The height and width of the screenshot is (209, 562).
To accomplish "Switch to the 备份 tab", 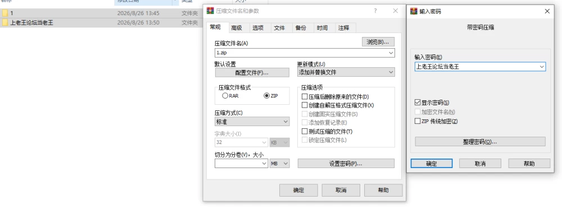I will point(301,28).
